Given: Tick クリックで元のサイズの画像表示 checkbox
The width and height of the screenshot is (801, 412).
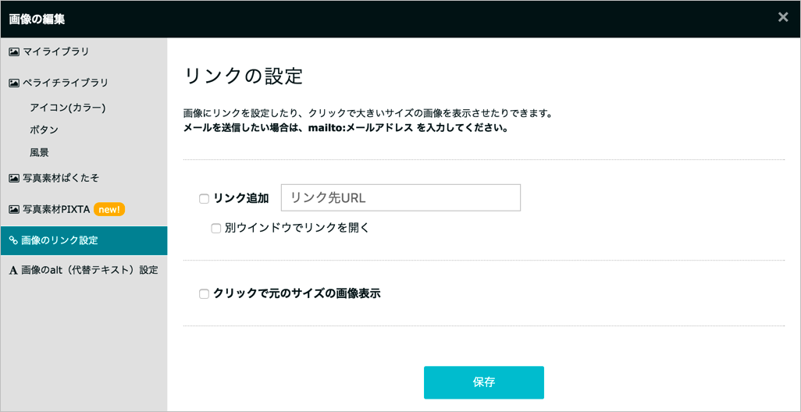Looking at the screenshot, I should (204, 294).
